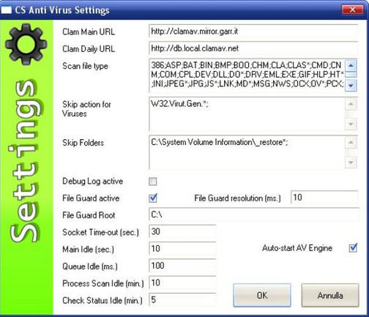
Task: Click in Skip action for Viruses box
Action: 247,113
